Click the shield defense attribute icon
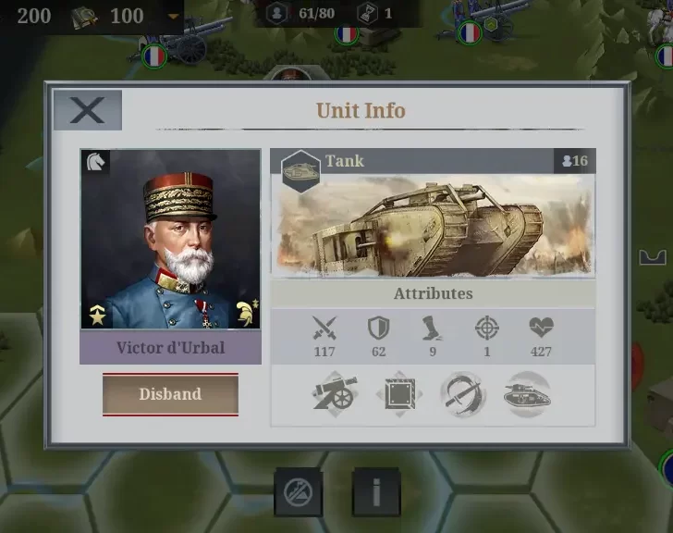This screenshot has width=673, height=533. coord(379,328)
